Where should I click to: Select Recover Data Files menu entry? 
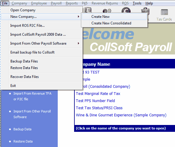click(x=42, y=77)
